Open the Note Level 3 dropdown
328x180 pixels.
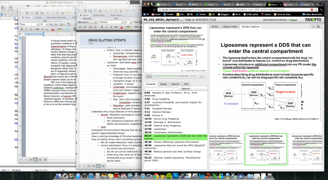pos(87,22)
